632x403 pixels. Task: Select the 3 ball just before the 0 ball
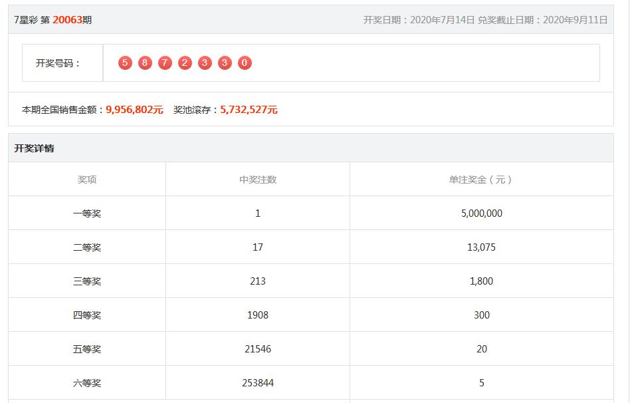[x=225, y=63]
